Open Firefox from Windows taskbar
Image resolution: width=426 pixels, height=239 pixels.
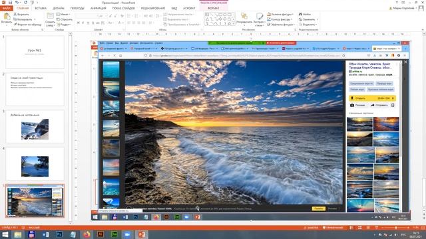coord(87,234)
